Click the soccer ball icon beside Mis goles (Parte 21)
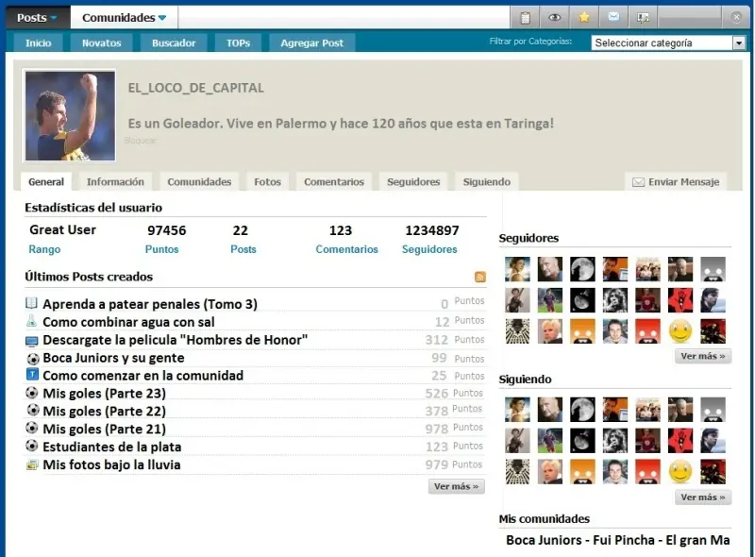 point(32,428)
